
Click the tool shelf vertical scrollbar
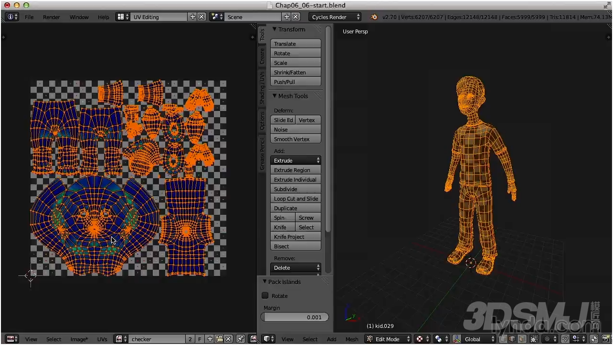[328, 129]
